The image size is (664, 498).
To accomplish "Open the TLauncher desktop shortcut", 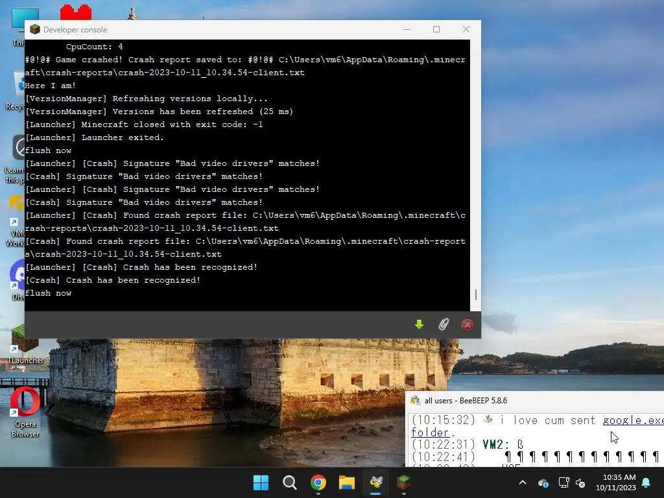I will pyautogui.click(x=25, y=345).
